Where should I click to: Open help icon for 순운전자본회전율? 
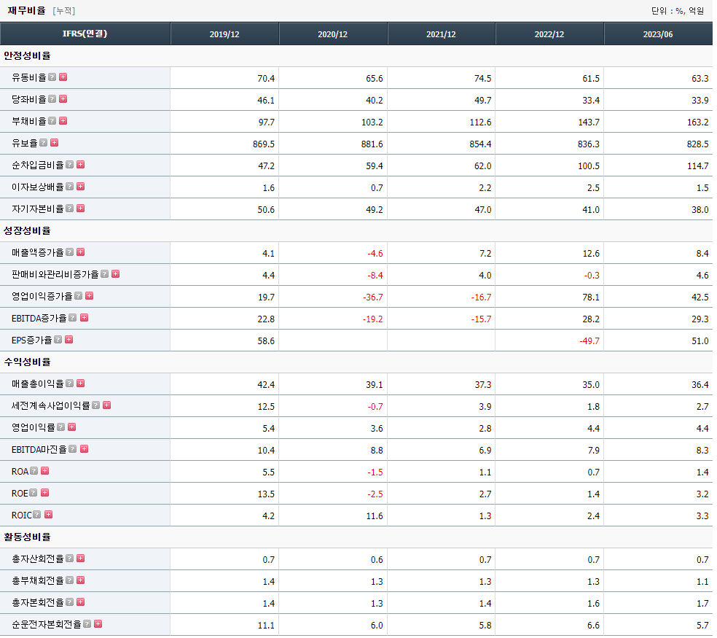pyautogui.click(x=87, y=624)
